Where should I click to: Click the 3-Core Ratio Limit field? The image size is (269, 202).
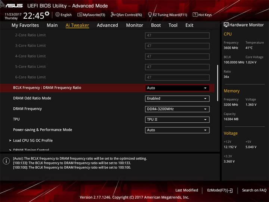click(177, 46)
